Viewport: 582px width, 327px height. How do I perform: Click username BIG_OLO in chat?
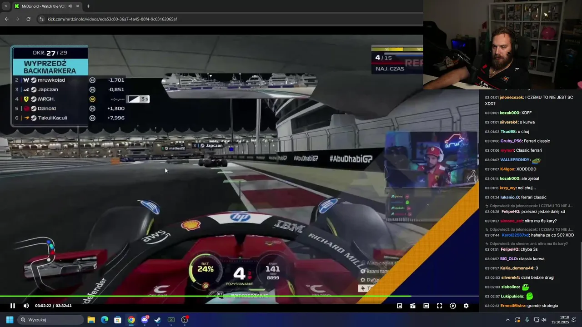(509, 259)
